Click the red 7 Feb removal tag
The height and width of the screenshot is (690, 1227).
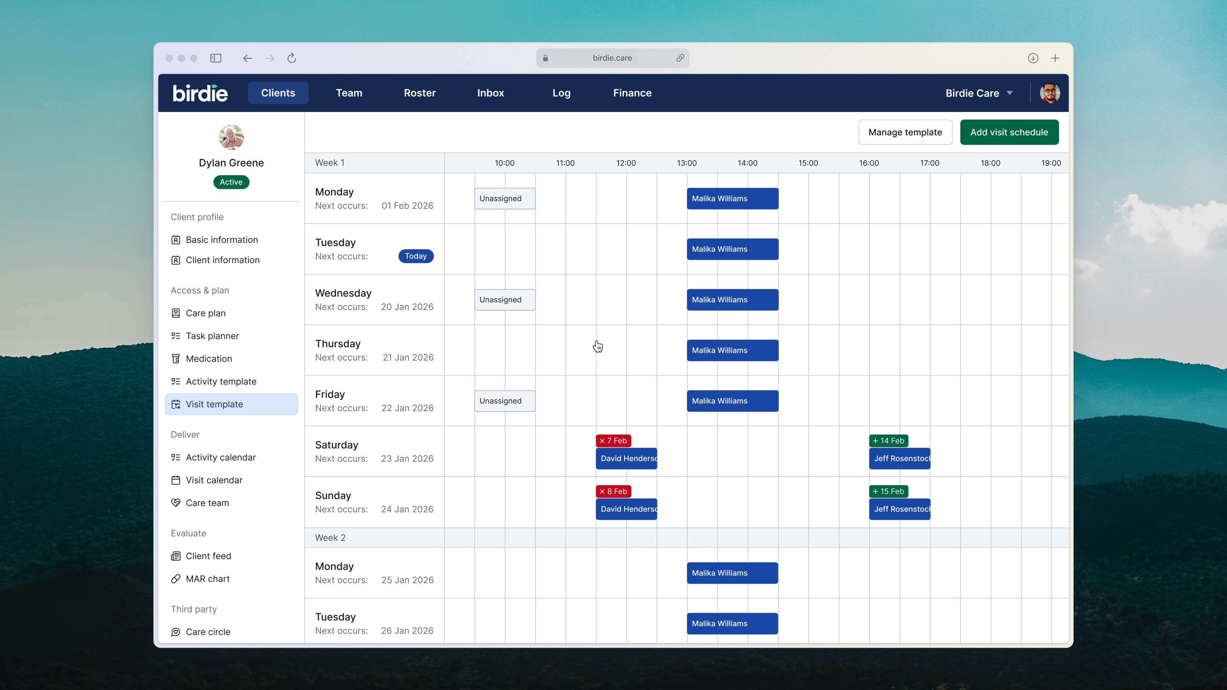613,441
